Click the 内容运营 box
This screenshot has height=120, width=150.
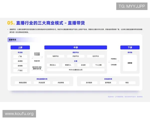coord(42,82)
